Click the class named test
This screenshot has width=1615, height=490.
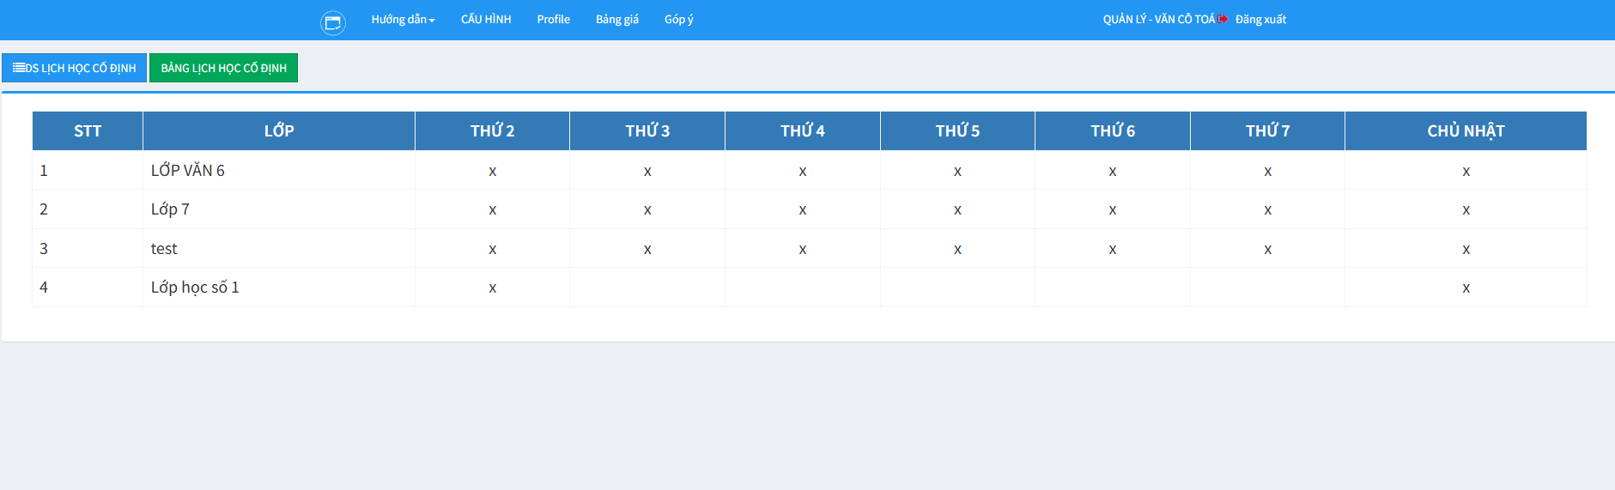point(164,249)
